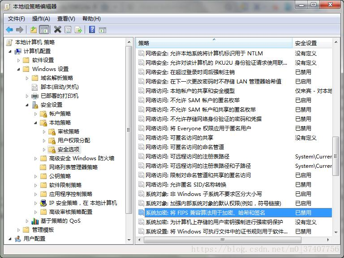Click the 公钥策略 folder icon

[43, 176]
